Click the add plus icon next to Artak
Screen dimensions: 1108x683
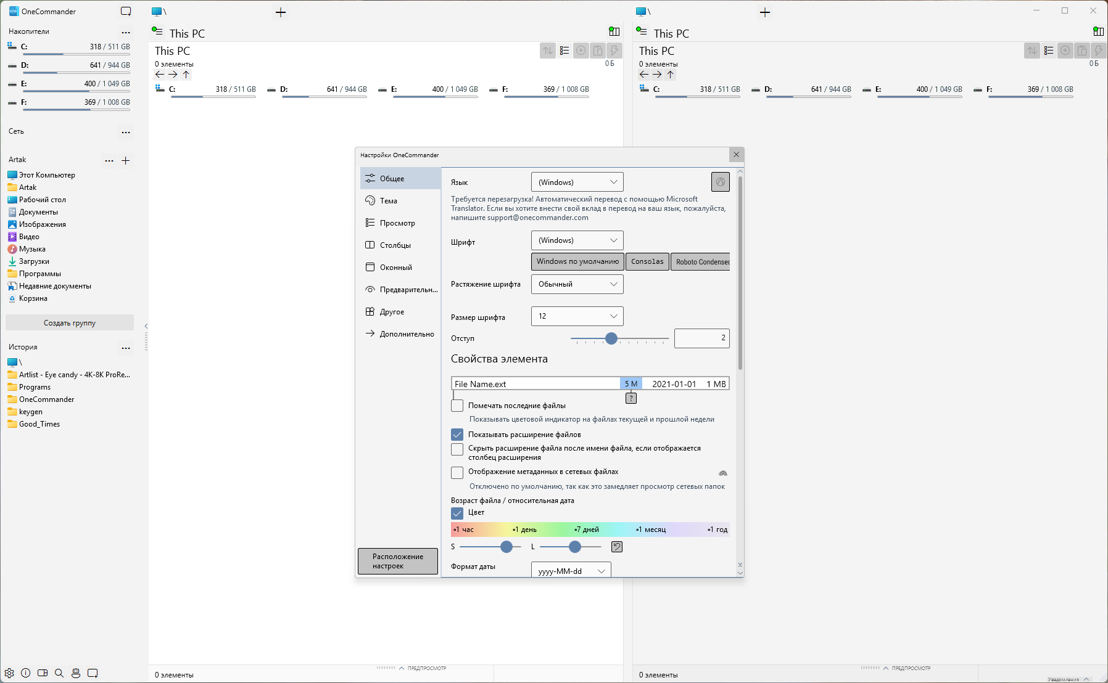(x=126, y=160)
